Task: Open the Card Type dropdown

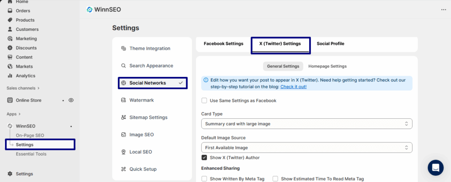Action: point(307,124)
